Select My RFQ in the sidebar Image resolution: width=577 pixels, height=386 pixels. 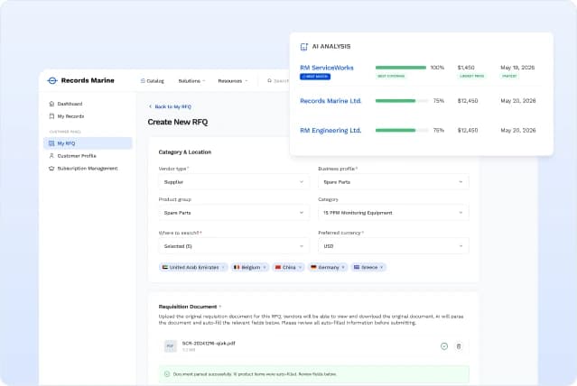[x=88, y=143]
